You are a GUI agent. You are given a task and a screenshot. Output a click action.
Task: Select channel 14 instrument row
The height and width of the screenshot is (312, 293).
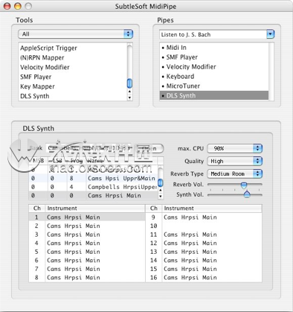[204, 261]
